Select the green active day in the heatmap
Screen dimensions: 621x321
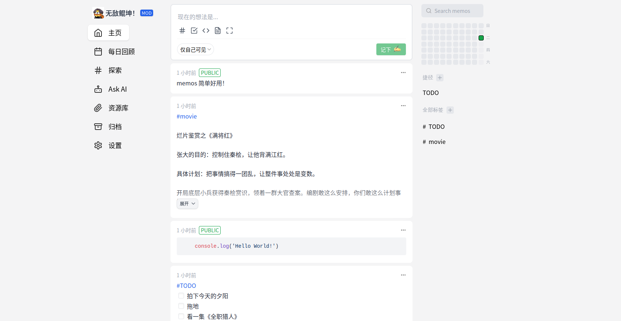481,38
